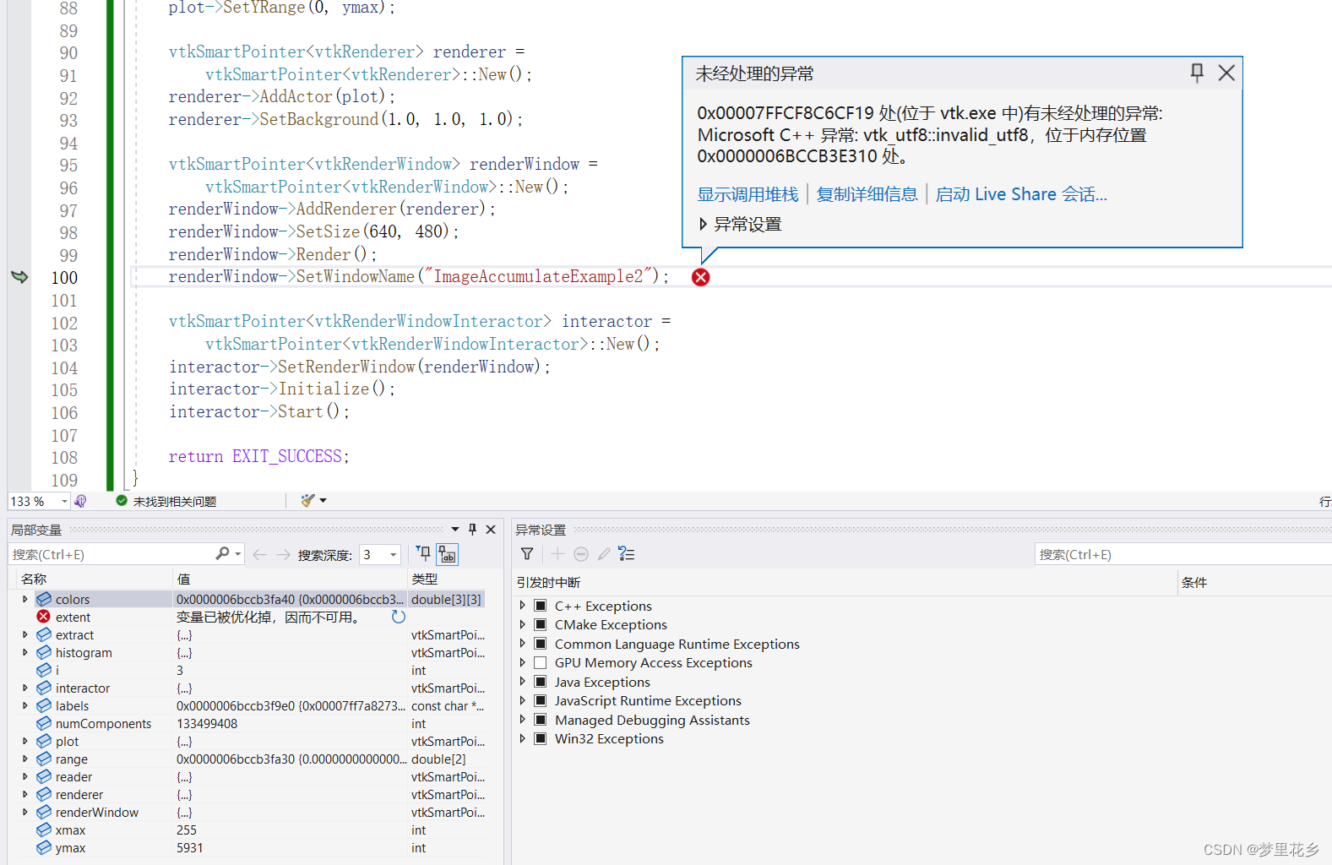This screenshot has width=1332, height=865.
Task: Open the IntelliCode icon next to the zoom level
Action: tap(80, 501)
